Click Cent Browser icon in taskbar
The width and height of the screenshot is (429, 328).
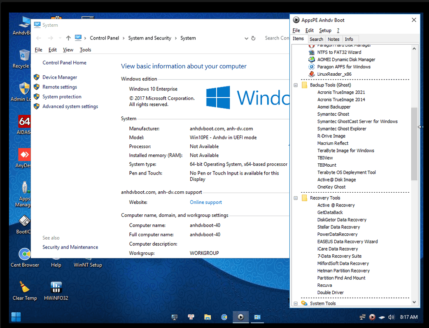[x=224, y=317]
